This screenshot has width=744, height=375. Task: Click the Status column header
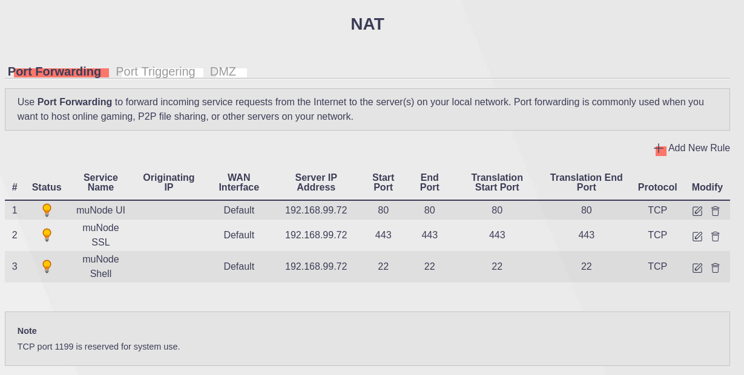pos(47,187)
